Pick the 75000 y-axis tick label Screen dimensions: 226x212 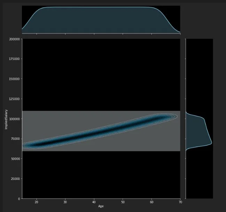click(15, 139)
